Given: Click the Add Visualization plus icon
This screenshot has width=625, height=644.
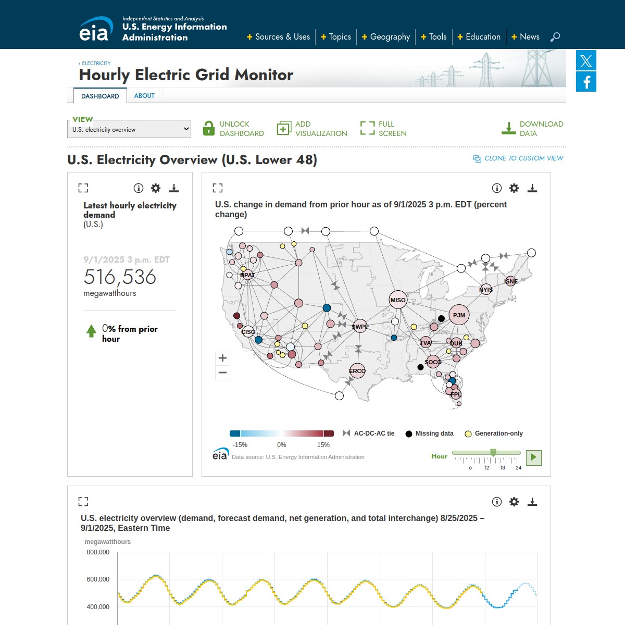Looking at the screenshot, I should click(x=284, y=128).
